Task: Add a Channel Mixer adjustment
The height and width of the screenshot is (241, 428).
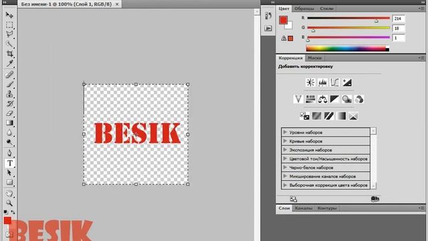Action: click(359, 99)
